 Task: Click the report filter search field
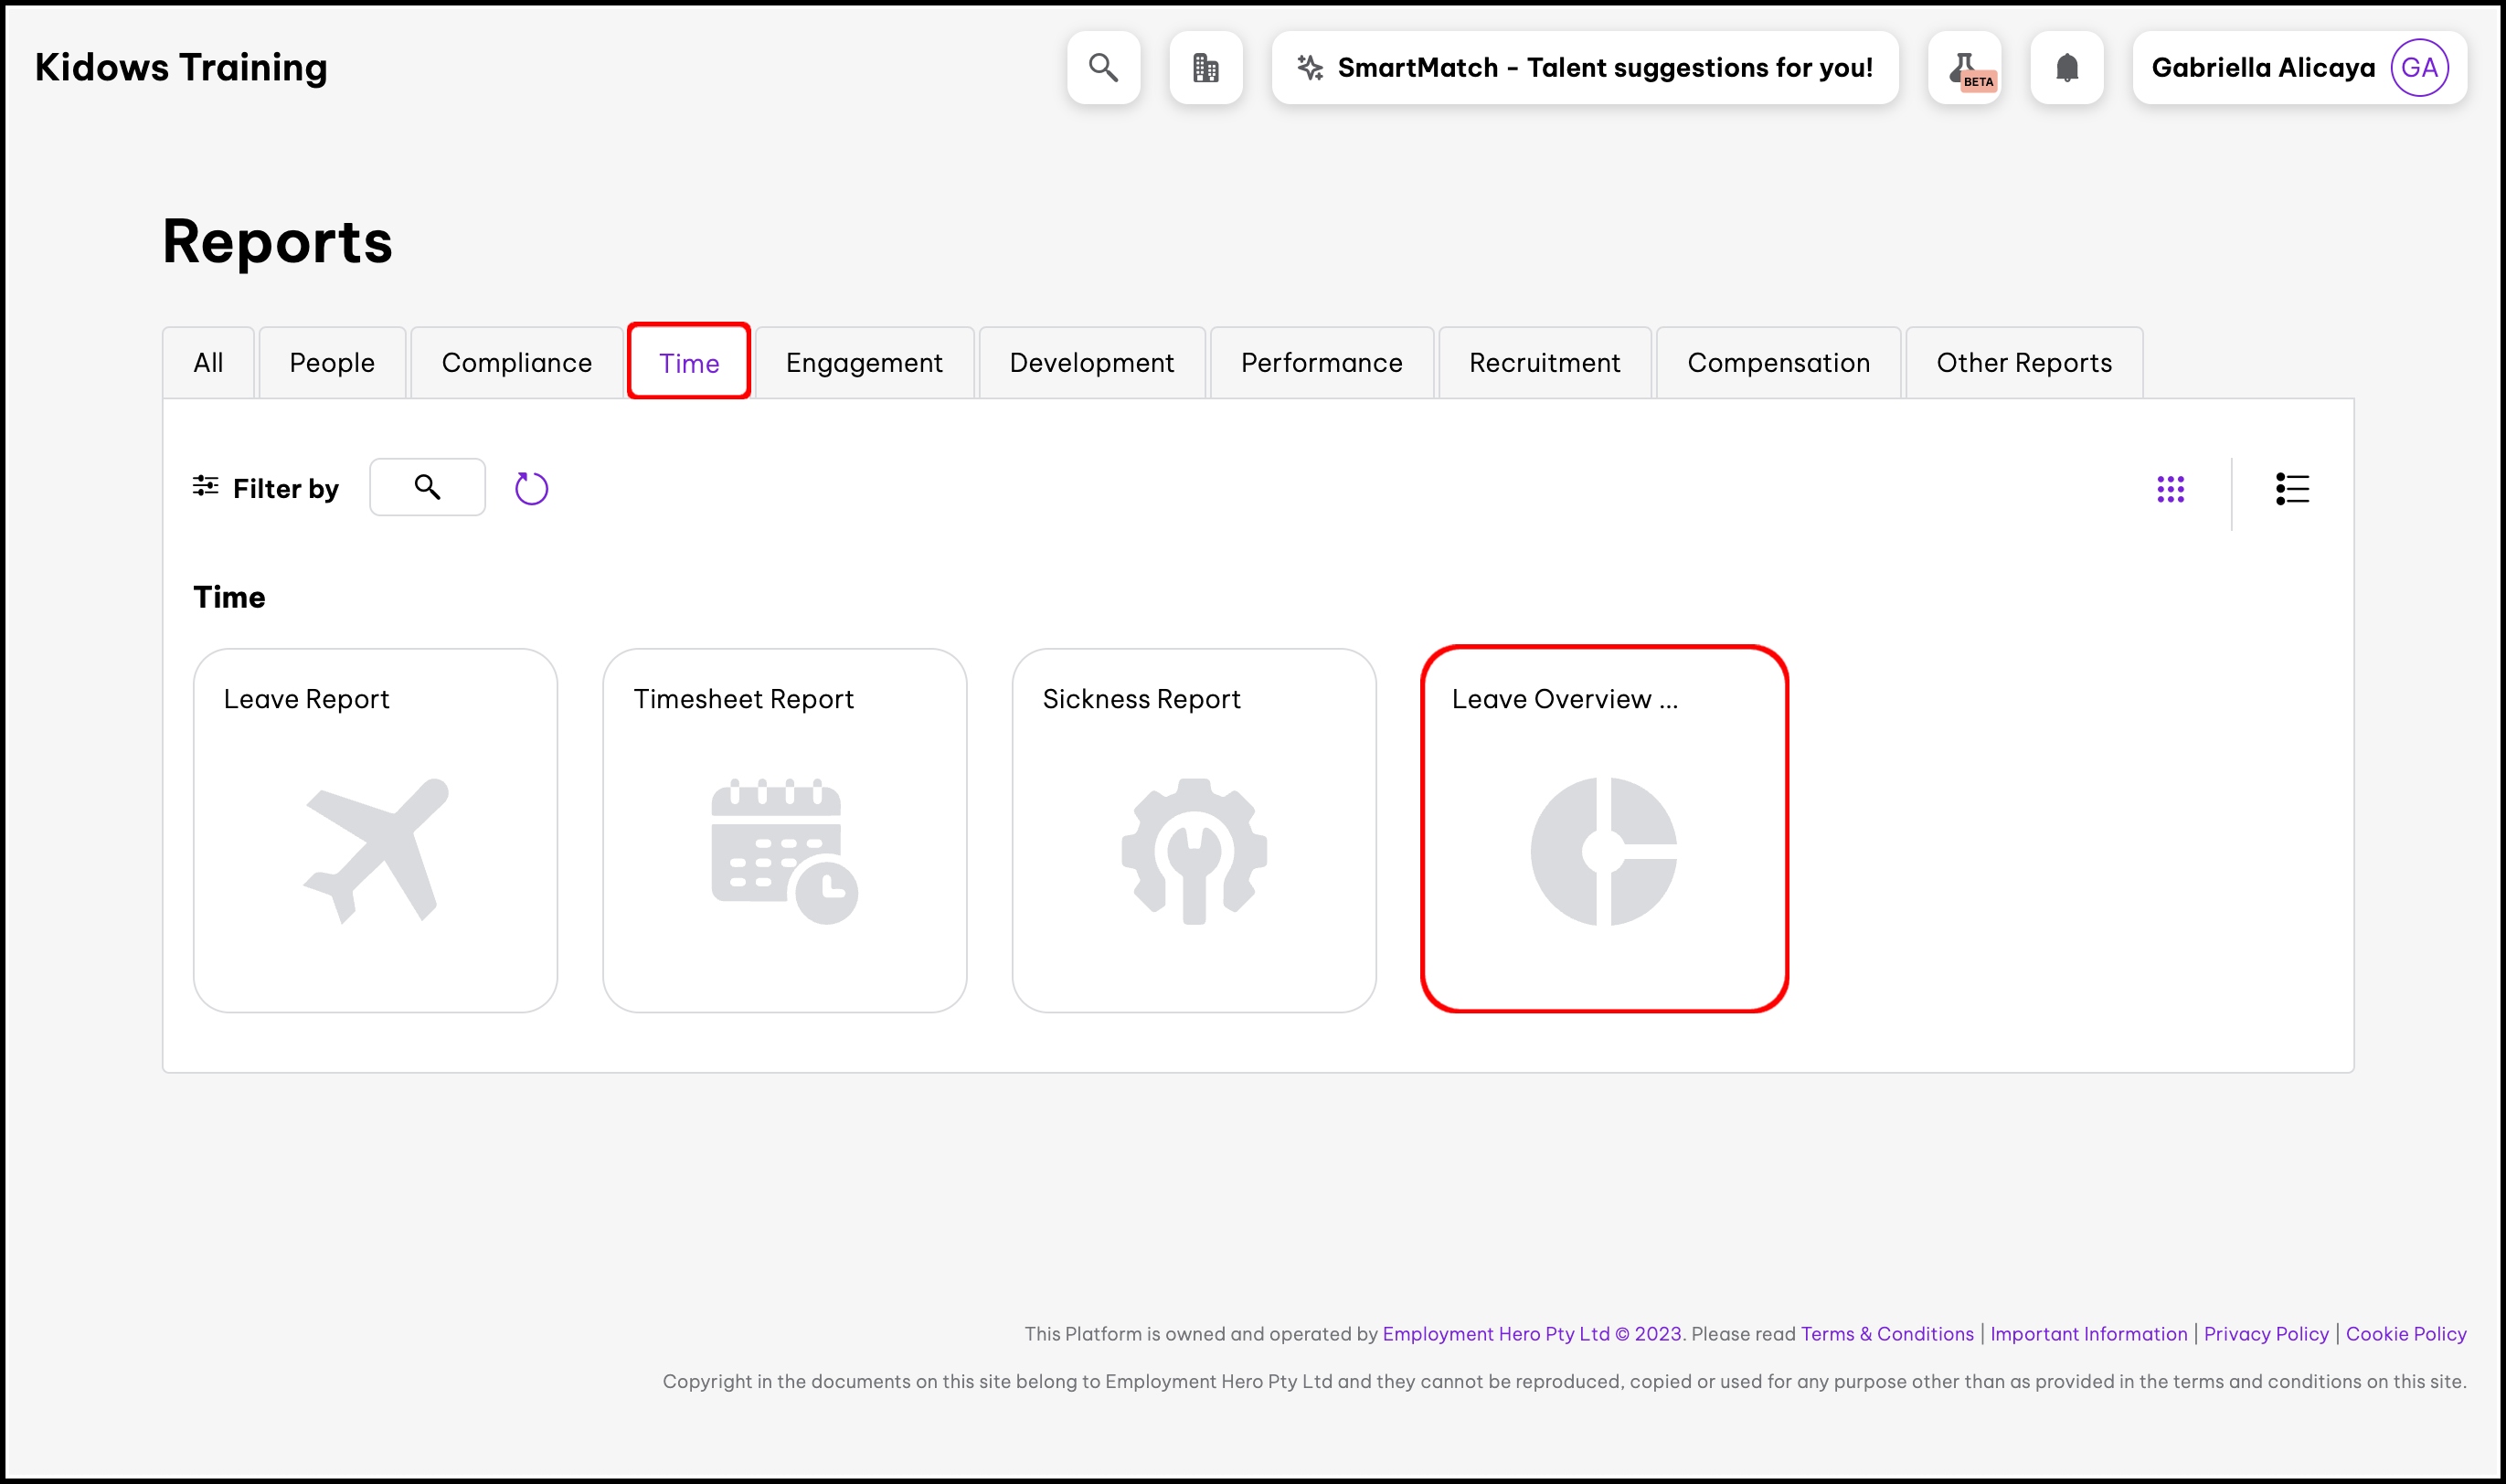pos(427,487)
